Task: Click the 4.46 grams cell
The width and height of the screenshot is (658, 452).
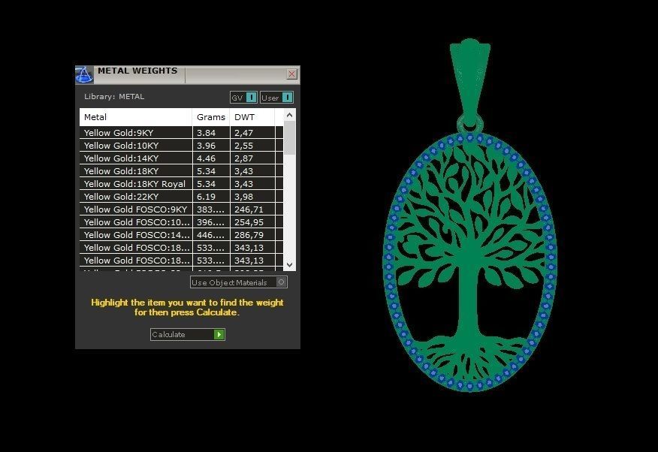Action: point(211,158)
